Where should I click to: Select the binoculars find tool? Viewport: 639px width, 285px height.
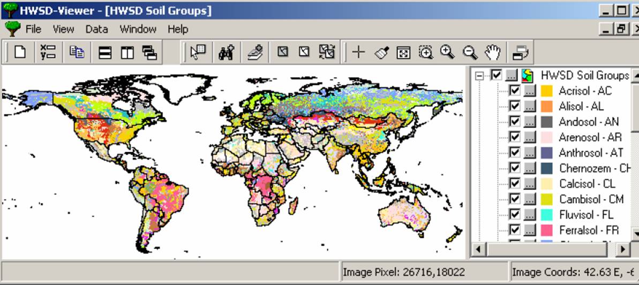(x=226, y=52)
